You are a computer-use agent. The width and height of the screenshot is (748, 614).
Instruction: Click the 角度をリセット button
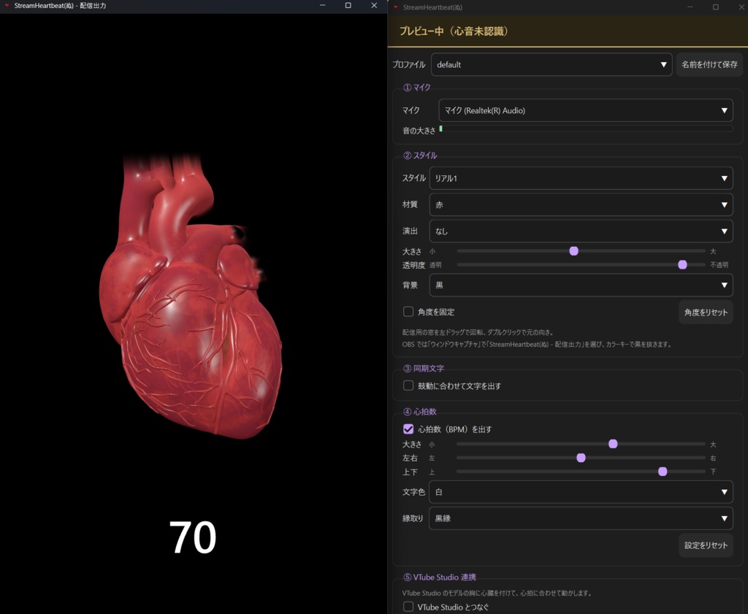pyautogui.click(x=706, y=312)
